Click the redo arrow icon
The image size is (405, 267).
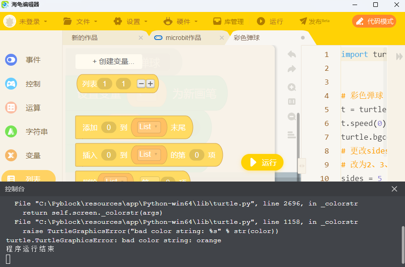[291, 69]
